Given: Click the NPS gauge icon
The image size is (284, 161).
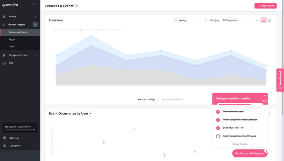Looking at the screenshot, I should pyautogui.click(x=4, y=63).
